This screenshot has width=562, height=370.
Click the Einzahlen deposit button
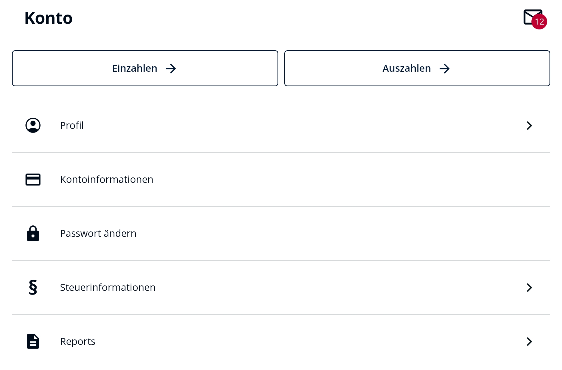coord(145,68)
